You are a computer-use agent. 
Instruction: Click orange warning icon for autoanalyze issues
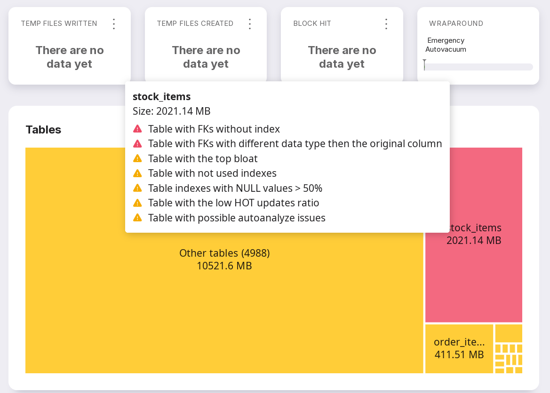click(137, 218)
